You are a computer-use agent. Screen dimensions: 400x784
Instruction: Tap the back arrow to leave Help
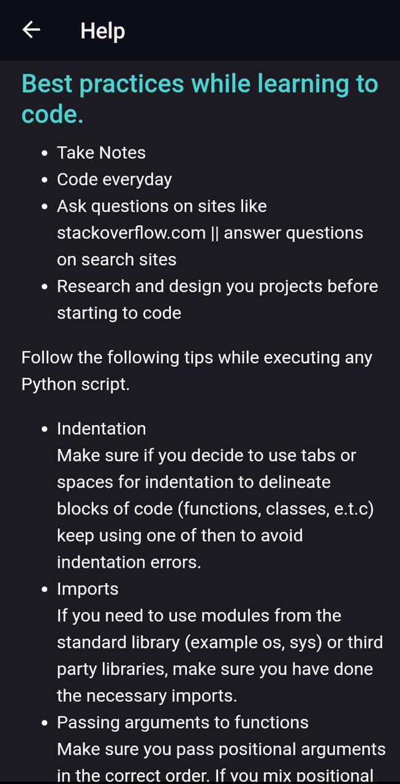(x=31, y=30)
